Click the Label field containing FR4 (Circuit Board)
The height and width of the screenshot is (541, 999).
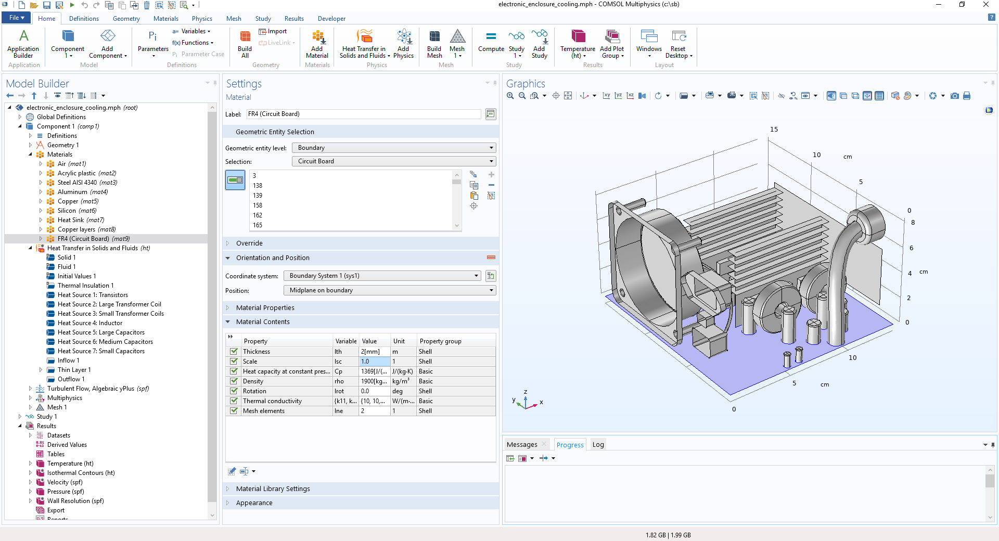(x=363, y=114)
